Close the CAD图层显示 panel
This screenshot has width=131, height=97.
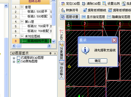[x=55, y=54]
